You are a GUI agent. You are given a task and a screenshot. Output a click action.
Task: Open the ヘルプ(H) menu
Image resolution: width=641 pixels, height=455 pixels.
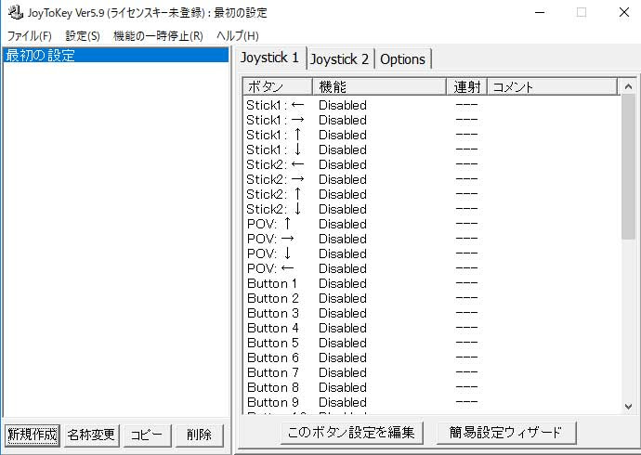coord(238,36)
